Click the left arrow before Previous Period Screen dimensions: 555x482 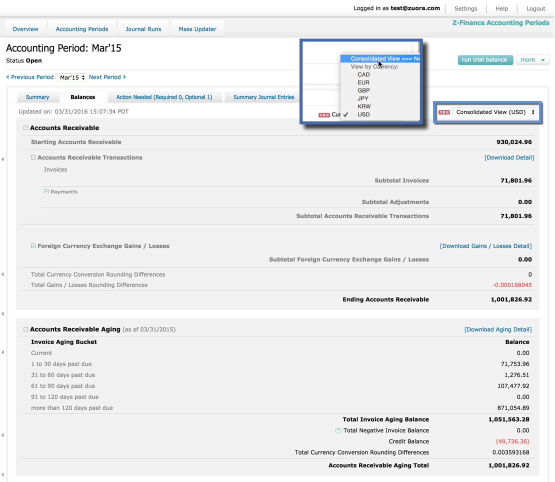point(7,77)
